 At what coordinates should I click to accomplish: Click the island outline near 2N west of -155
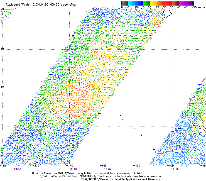click(x=154, y=150)
